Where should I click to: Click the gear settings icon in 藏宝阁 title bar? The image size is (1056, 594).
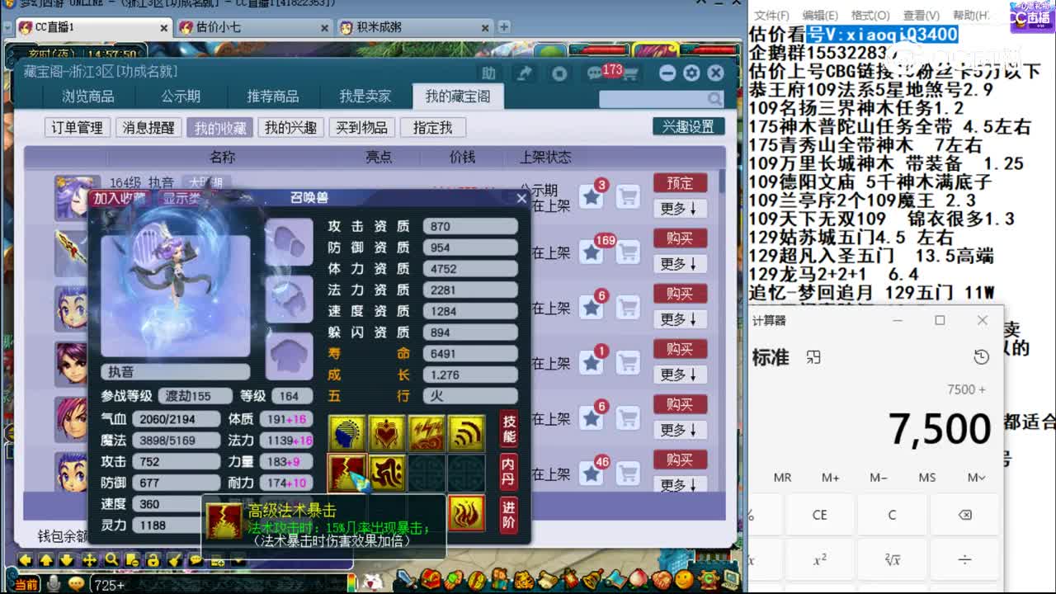[x=691, y=73]
